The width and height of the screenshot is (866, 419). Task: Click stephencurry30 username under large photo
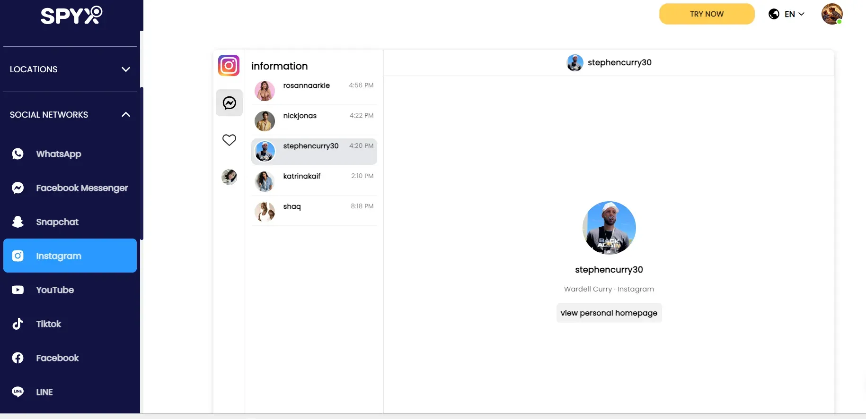tap(609, 270)
